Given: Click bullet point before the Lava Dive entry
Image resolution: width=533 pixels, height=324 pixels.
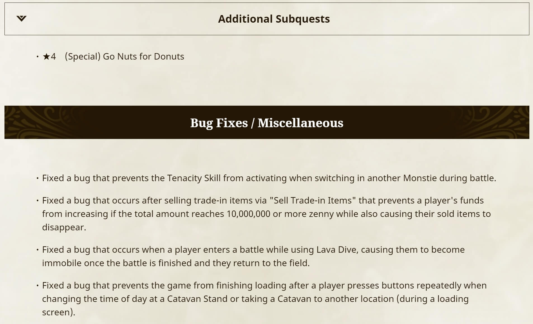Looking at the screenshot, I should coord(37,250).
